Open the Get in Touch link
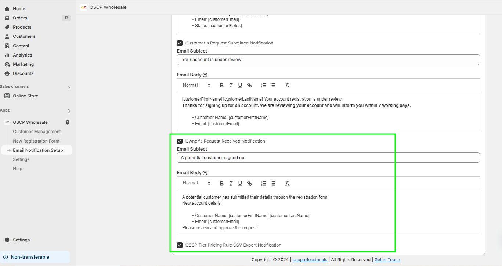Image resolution: width=502 pixels, height=266 pixels. pos(387,259)
